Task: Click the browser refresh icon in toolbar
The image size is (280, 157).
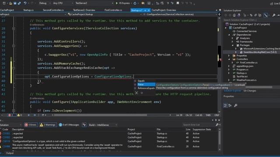Action: coord(135,3)
